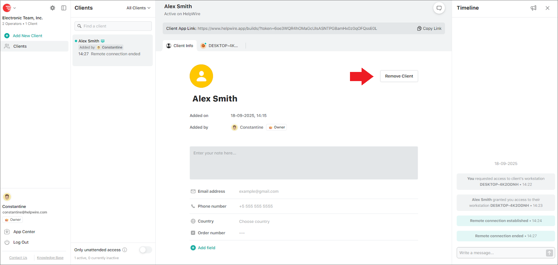Click the DESKTOP tab computer icon
Screen dimensions: 558x265
pyautogui.click(x=203, y=46)
